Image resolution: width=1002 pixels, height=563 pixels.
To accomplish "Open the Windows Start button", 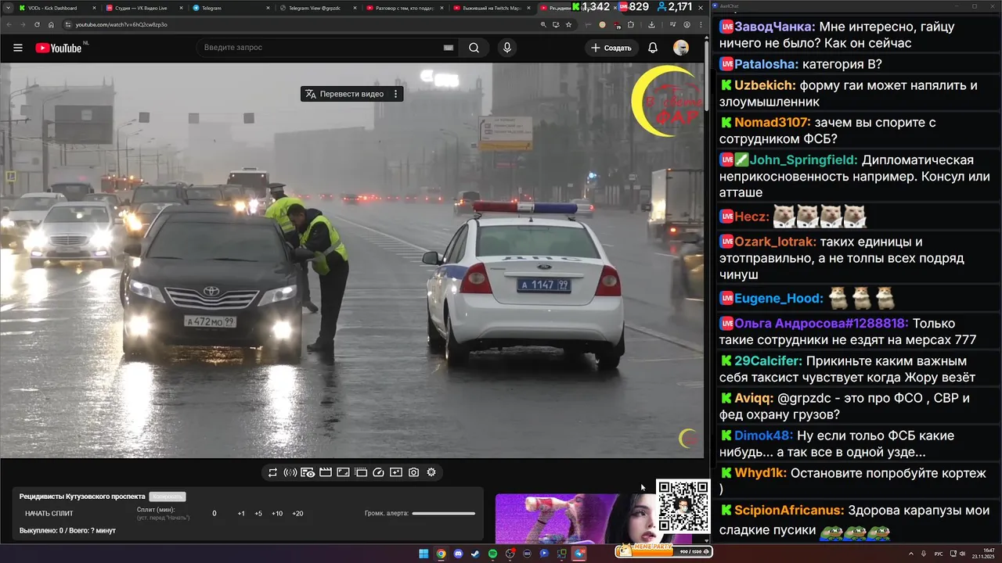I will (424, 554).
